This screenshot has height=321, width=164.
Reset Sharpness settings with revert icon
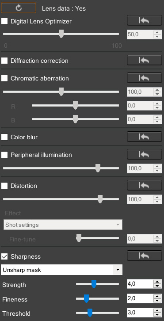pos(145,256)
